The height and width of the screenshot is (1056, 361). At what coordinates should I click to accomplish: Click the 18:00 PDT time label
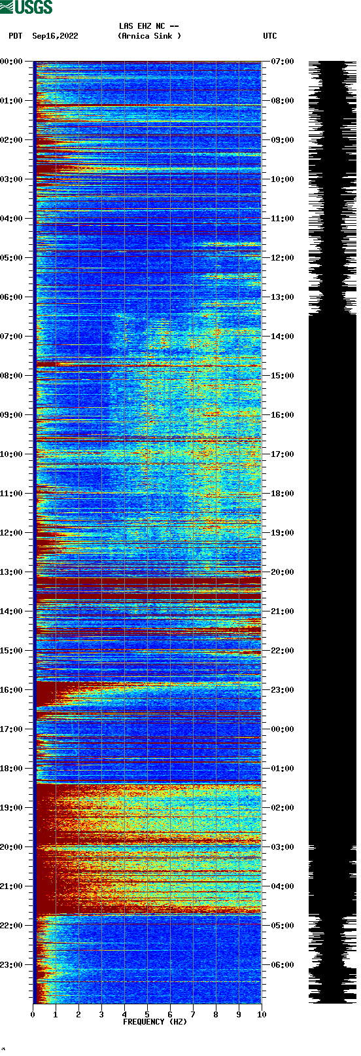(11, 769)
